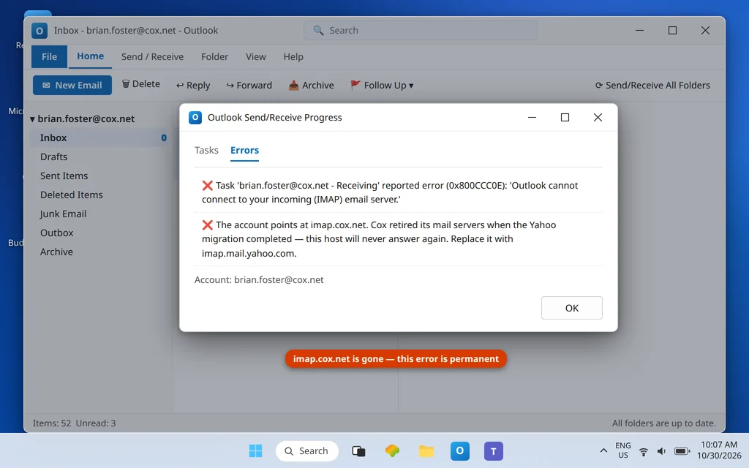
Task: Click OK in Send/Receive Progress dialog
Action: click(x=572, y=308)
